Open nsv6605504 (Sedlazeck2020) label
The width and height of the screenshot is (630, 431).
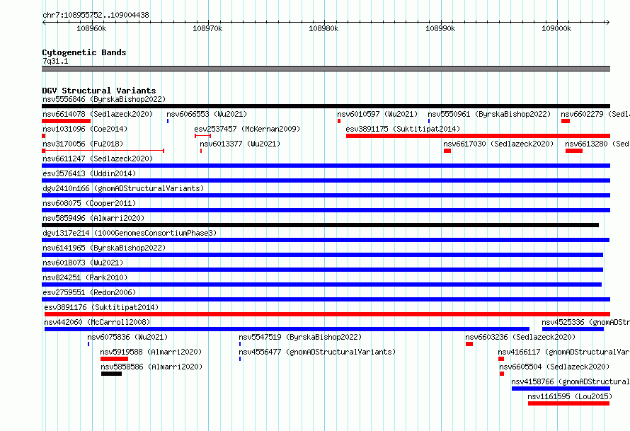click(x=554, y=367)
